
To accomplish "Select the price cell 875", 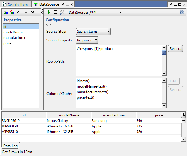I will (159, 126).
